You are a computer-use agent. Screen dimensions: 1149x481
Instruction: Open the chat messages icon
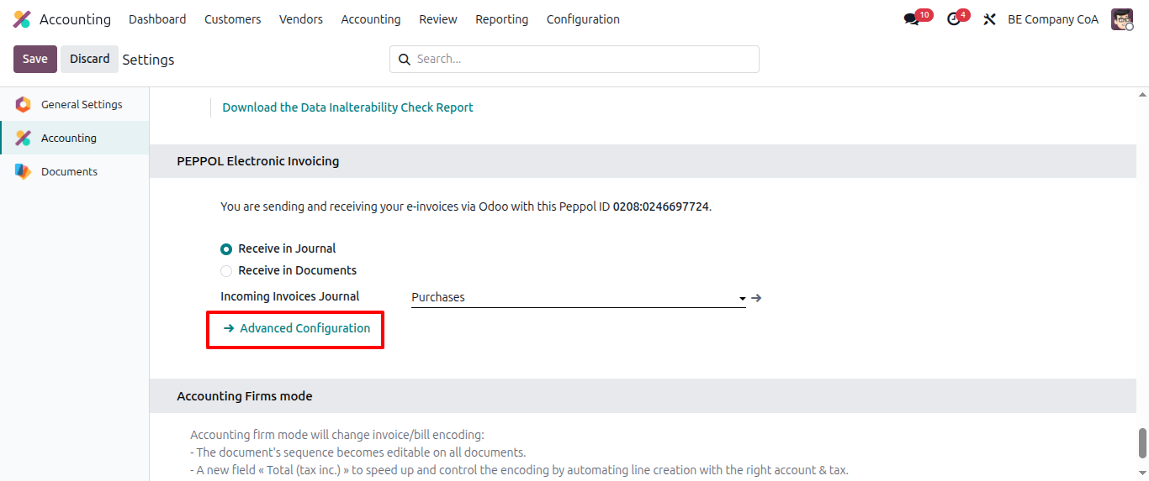click(x=911, y=19)
